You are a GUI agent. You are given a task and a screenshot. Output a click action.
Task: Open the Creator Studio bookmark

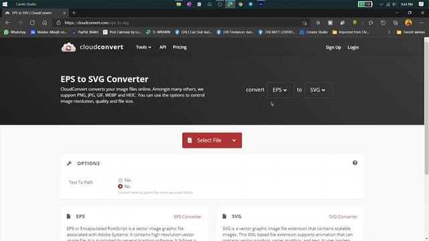coord(314,32)
